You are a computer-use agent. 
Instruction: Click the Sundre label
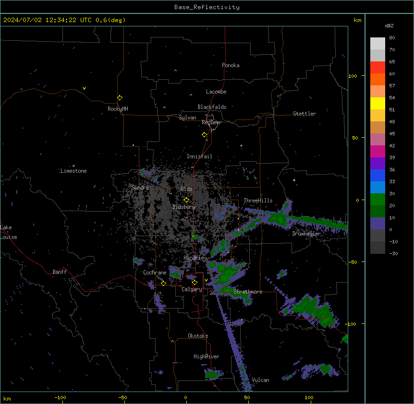140,188
